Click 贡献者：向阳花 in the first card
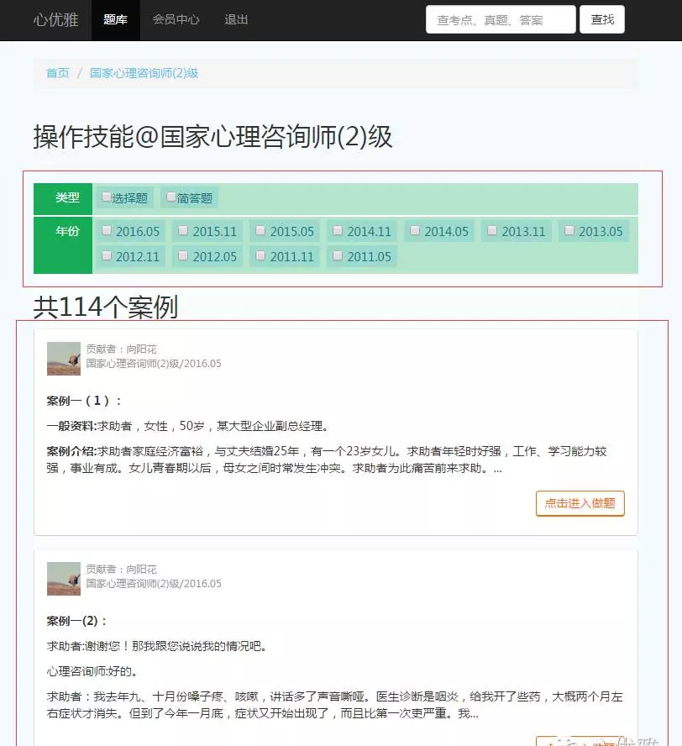The width and height of the screenshot is (682, 746). [x=121, y=349]
